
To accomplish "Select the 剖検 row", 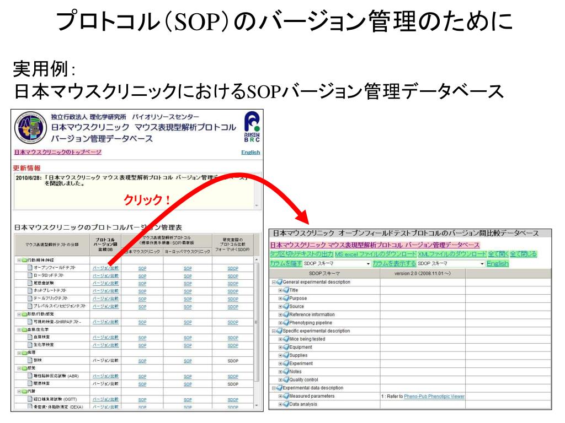I will point(134,360).
